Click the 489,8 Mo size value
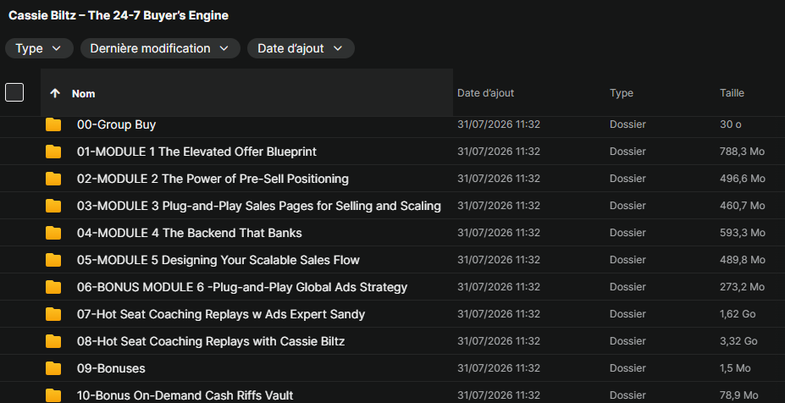The width and height of the screenshot is (785, 403). (x=743, y=259)
